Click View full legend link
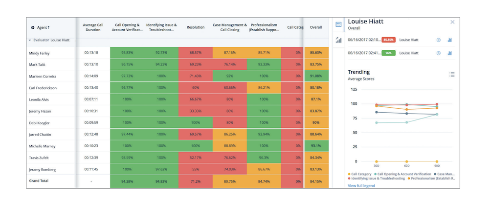 (361, 186)
